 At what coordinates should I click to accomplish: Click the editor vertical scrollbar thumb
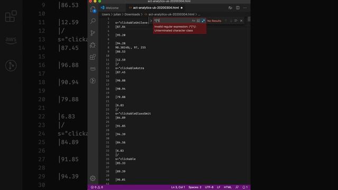coord(249,19)
